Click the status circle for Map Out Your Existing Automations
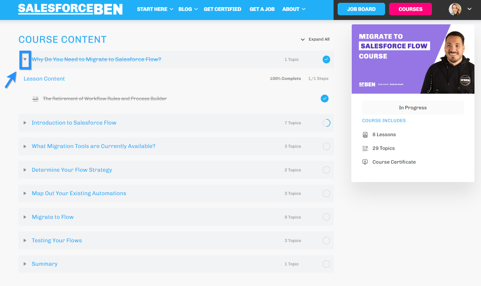 [x=326, y=193]
